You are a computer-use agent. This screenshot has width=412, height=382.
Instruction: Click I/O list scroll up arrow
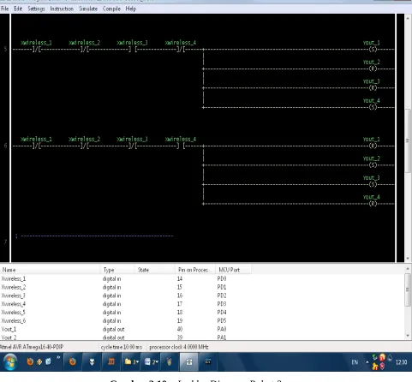408,269
